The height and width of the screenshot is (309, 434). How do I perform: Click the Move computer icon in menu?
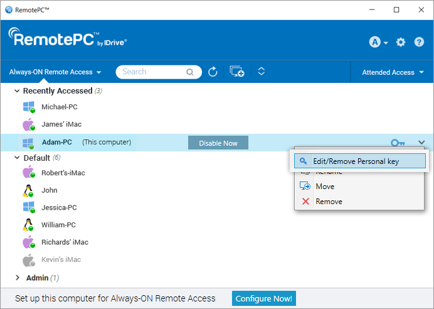tap(305, 186)
